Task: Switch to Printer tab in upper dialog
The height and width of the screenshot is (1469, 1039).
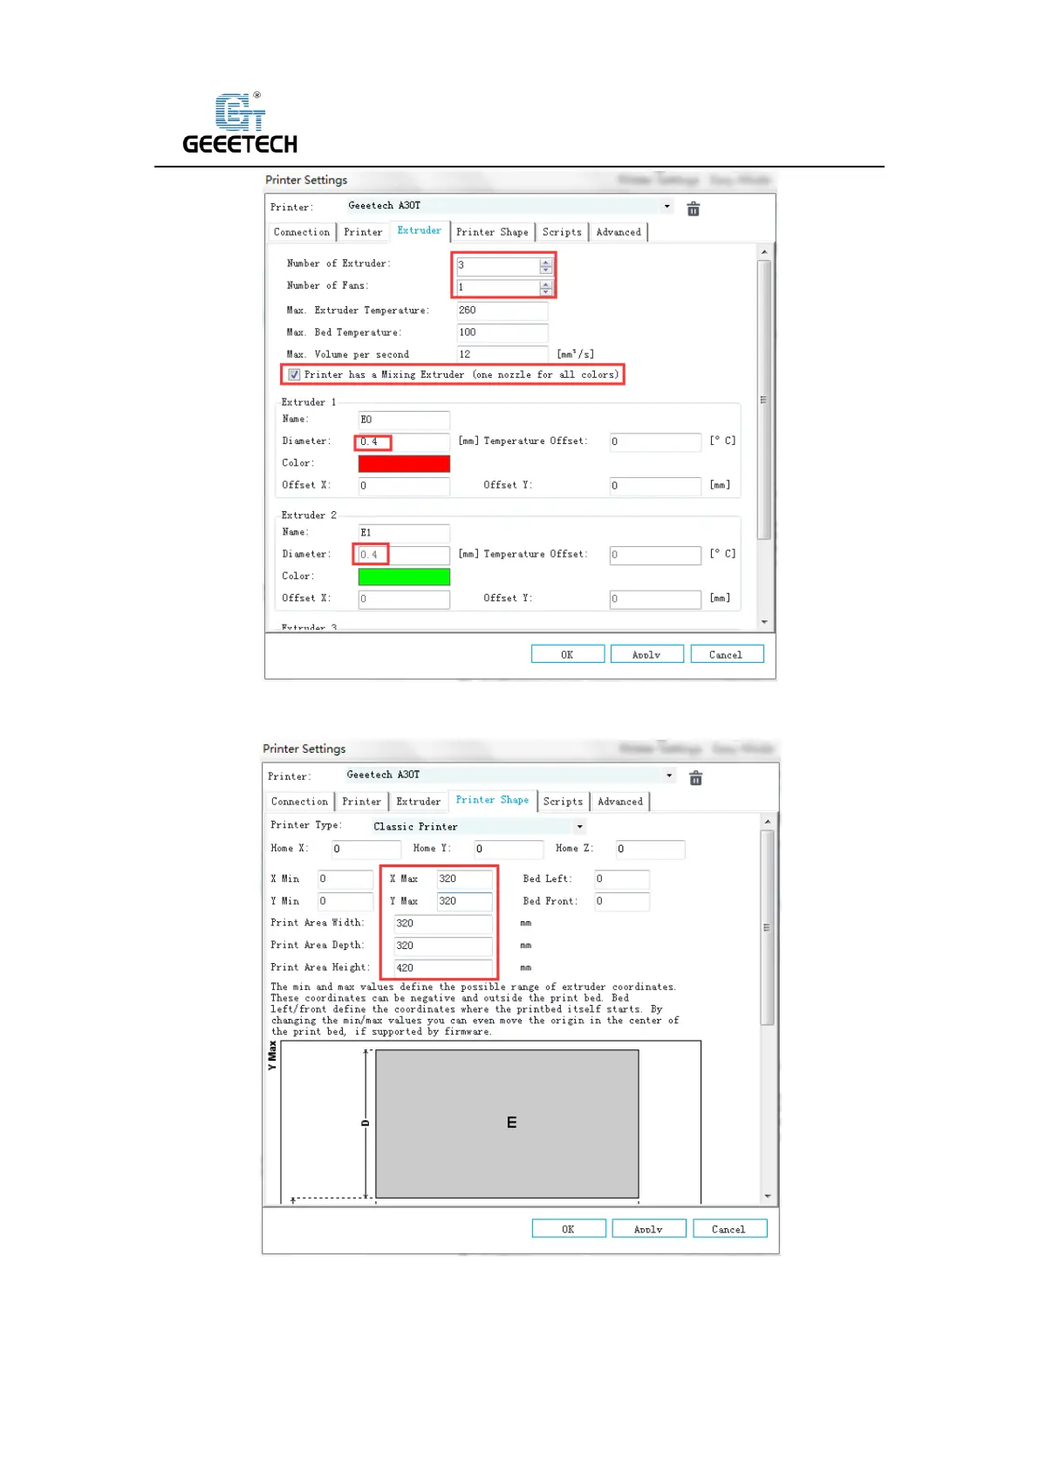Action: (x=363, y=232)
